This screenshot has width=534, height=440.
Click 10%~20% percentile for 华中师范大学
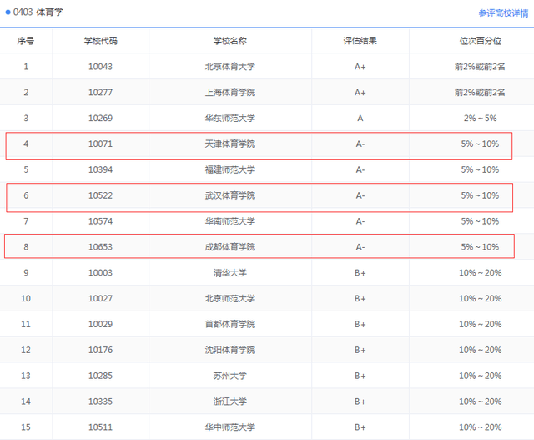tap(481, 427)
